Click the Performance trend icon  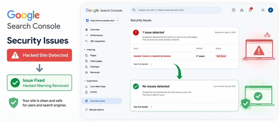pos(86,35)
